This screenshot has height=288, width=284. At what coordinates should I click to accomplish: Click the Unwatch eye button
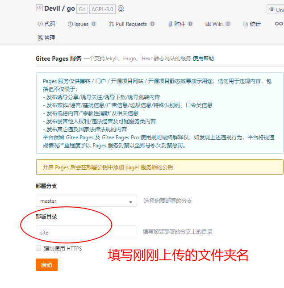276,9
